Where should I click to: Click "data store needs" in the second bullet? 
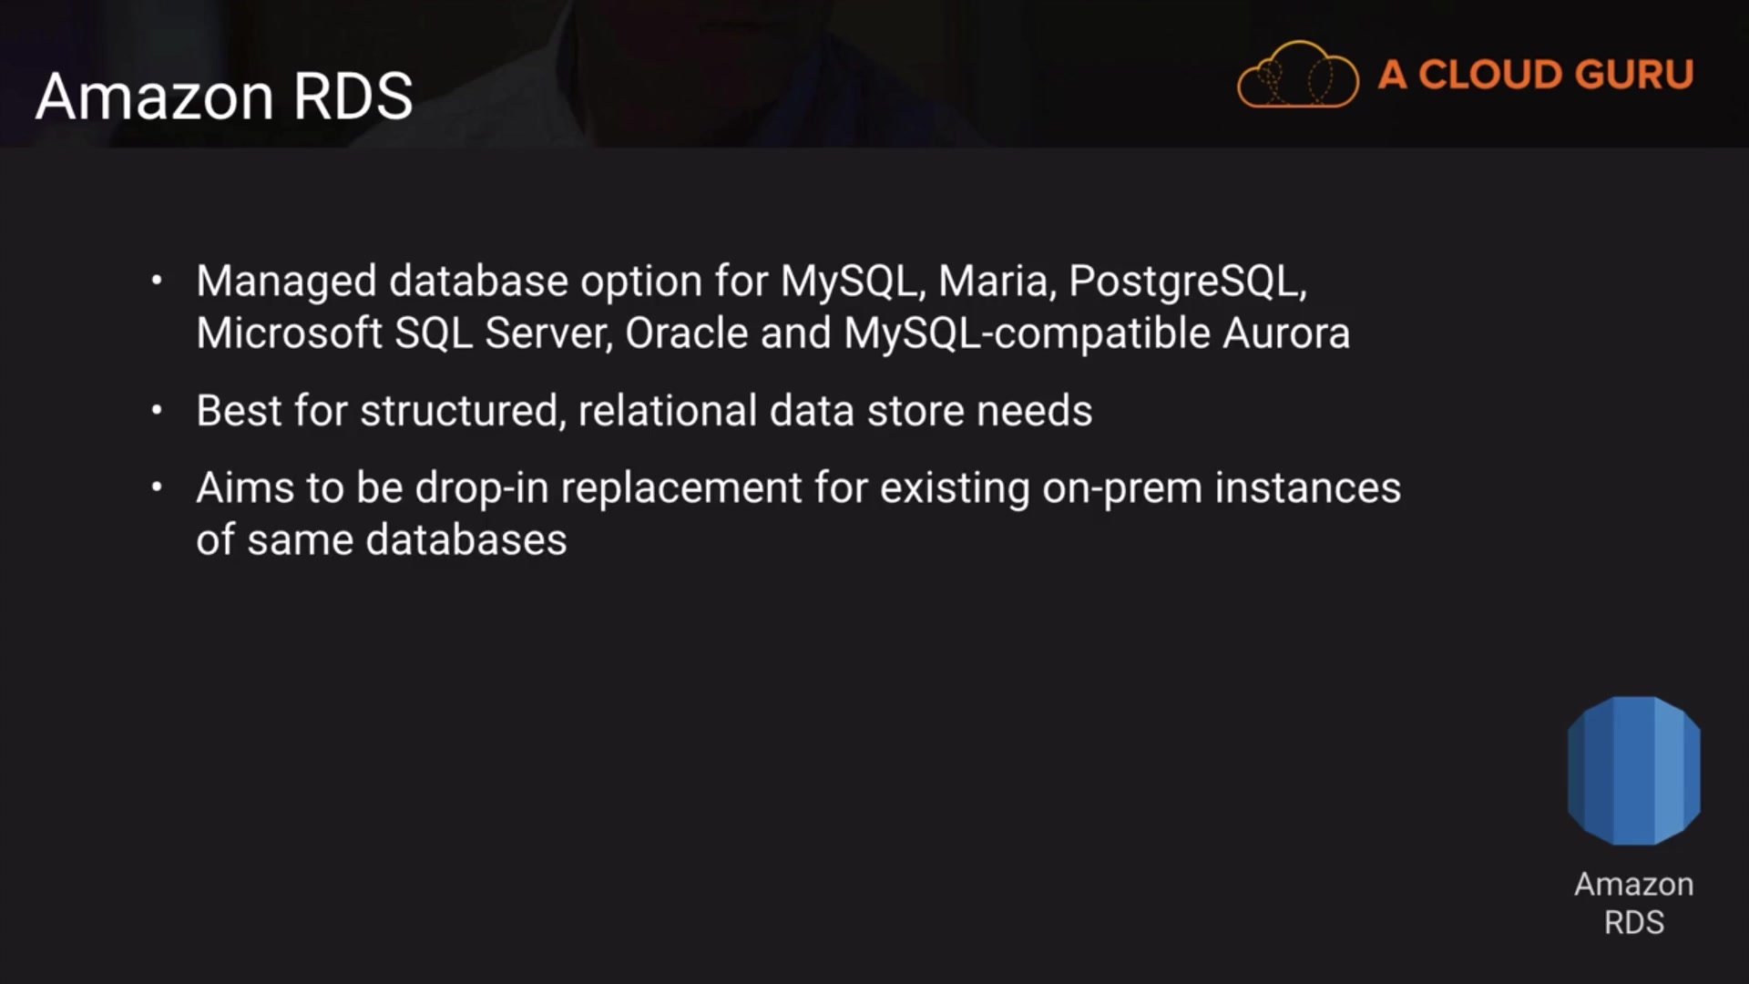point(930,411)
